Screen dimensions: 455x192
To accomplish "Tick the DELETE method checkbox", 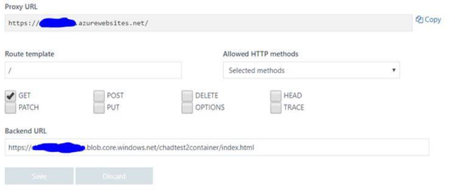I will pyautogui.click(x=187, y=96).
